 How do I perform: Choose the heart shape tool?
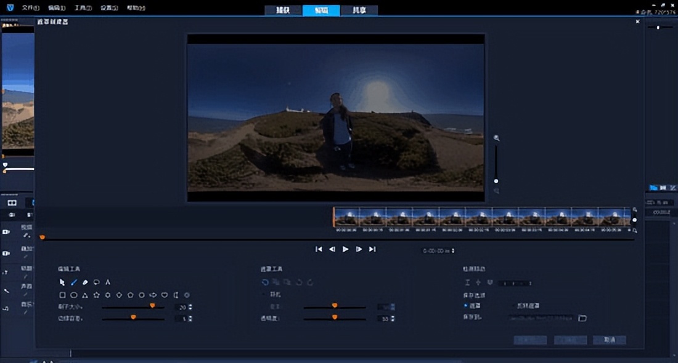click(165, 295)
